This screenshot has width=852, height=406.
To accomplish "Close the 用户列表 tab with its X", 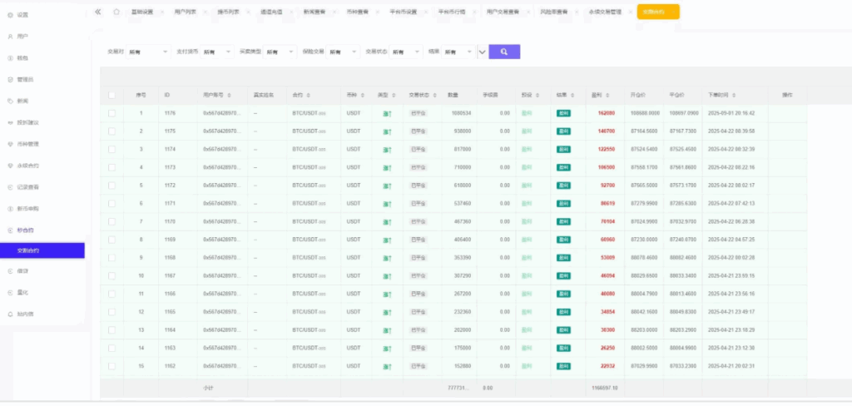I will tap(205, 12).
